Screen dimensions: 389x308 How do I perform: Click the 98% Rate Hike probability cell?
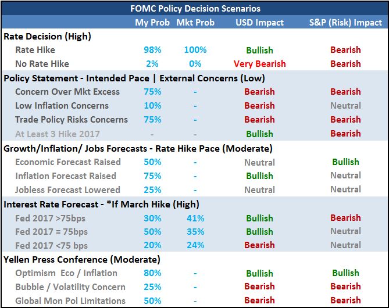click(x=152, y=50)
